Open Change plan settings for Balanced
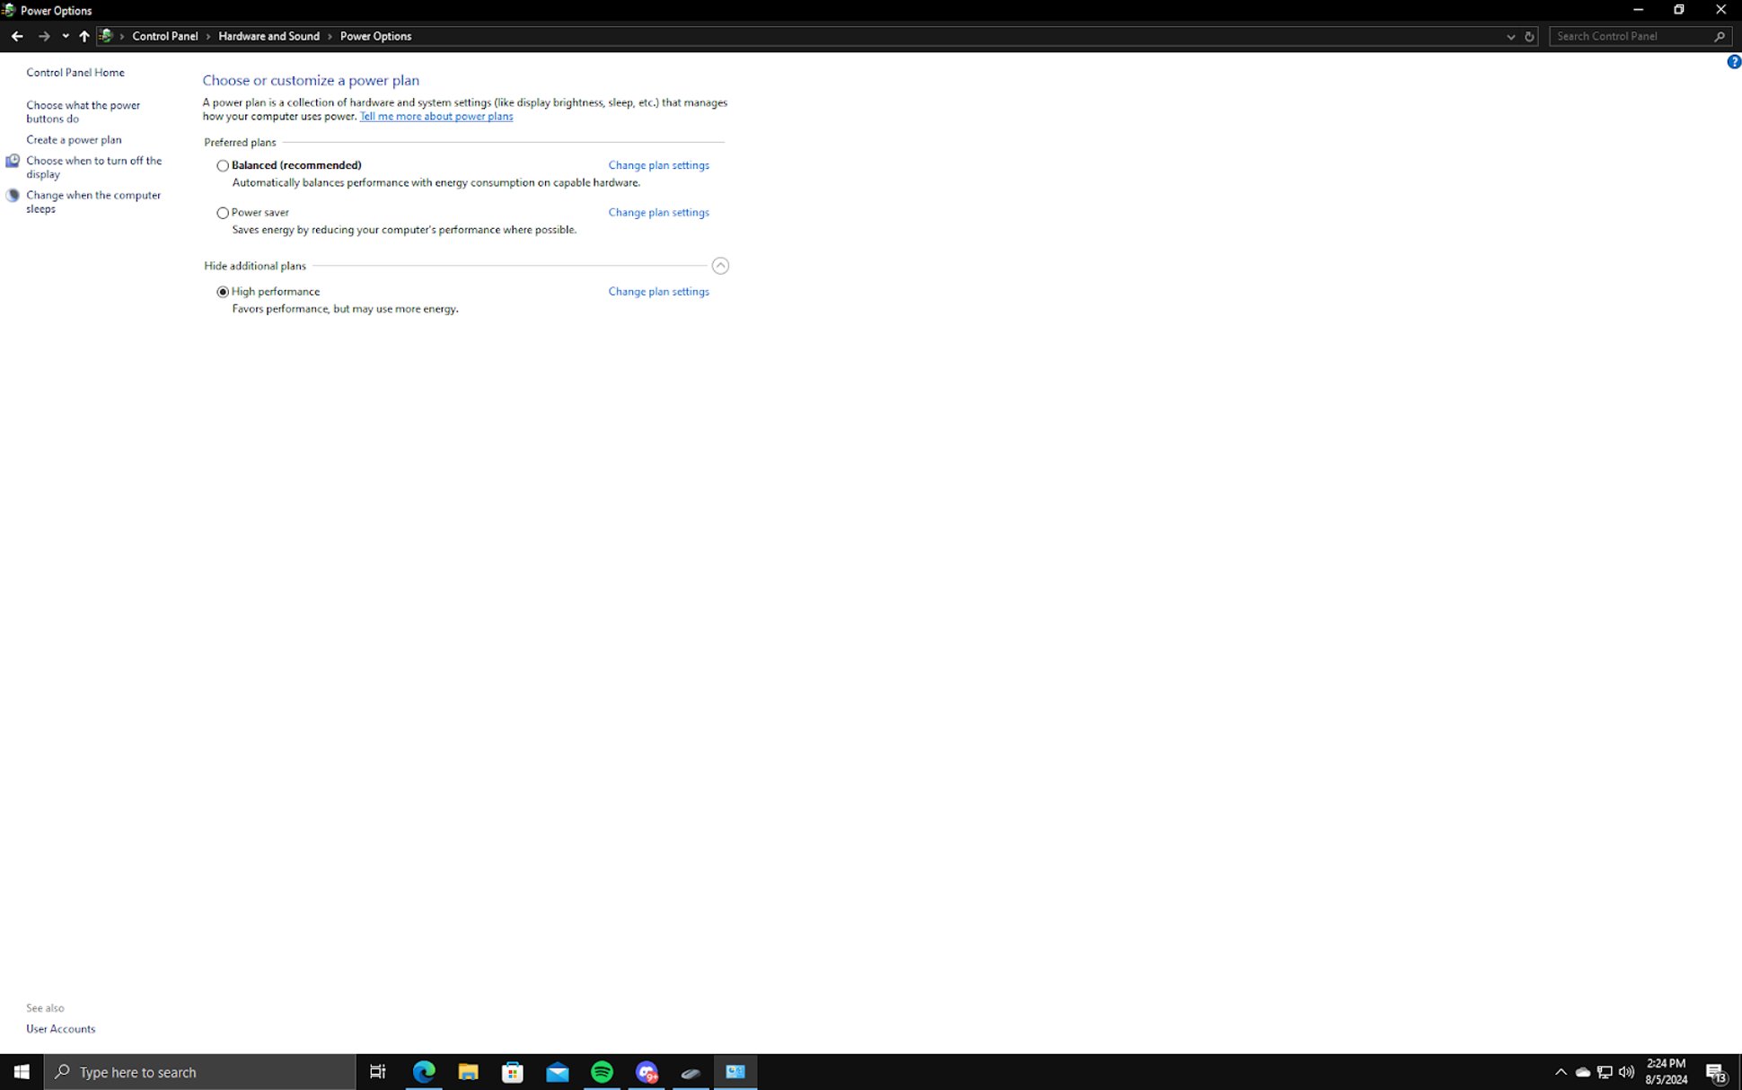 point(657,165)
